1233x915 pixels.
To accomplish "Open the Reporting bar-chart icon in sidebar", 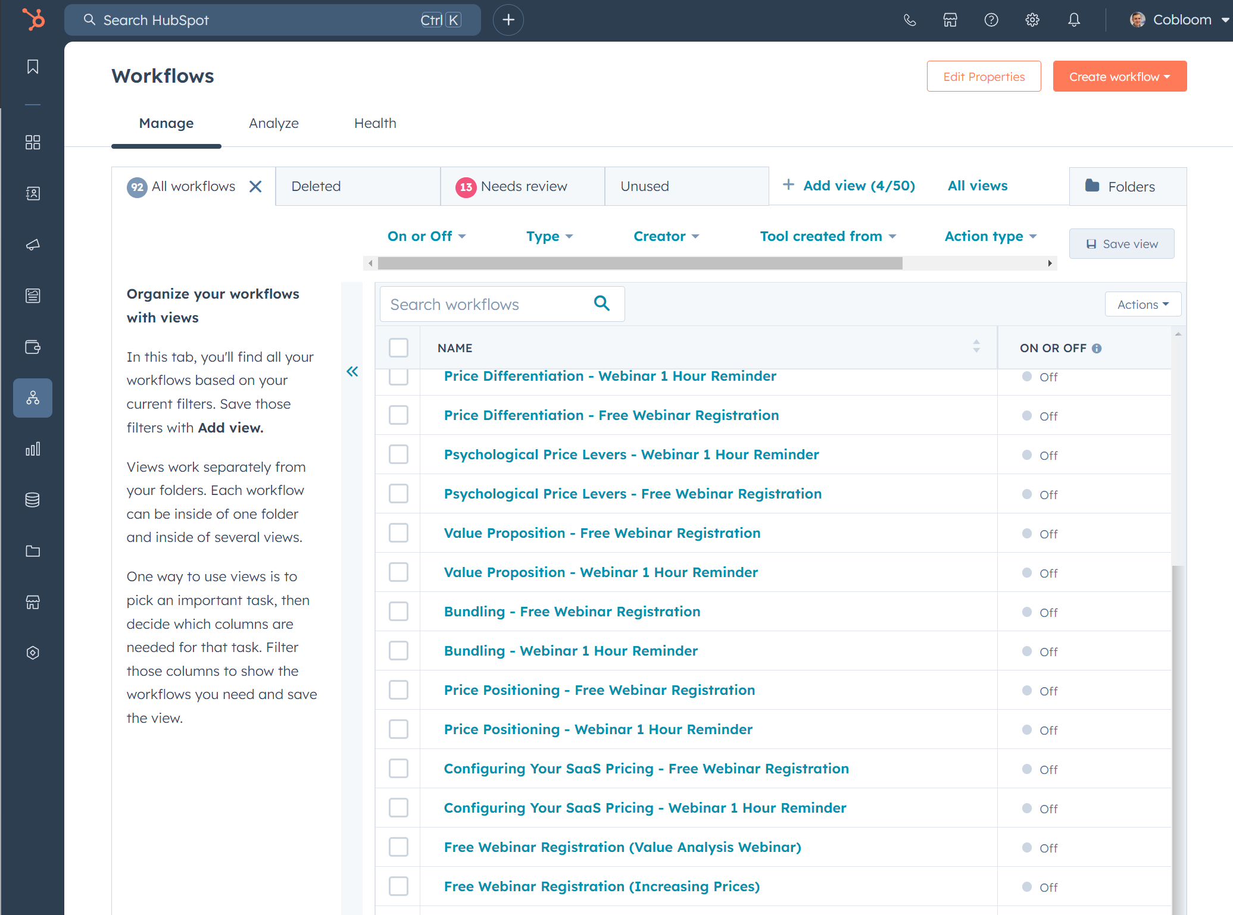I will pos(33,449).
